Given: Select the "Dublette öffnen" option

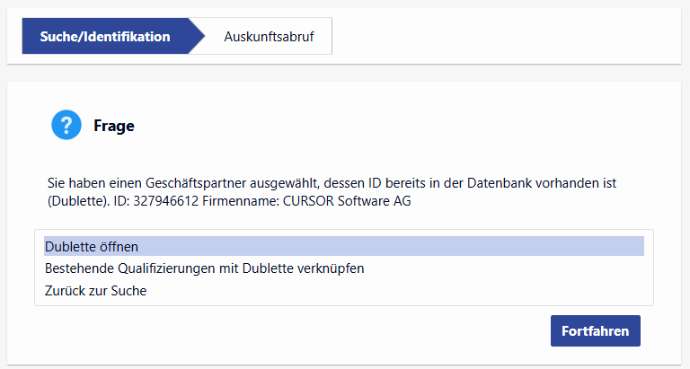Looking at the screenshot, I should (91, 246).
